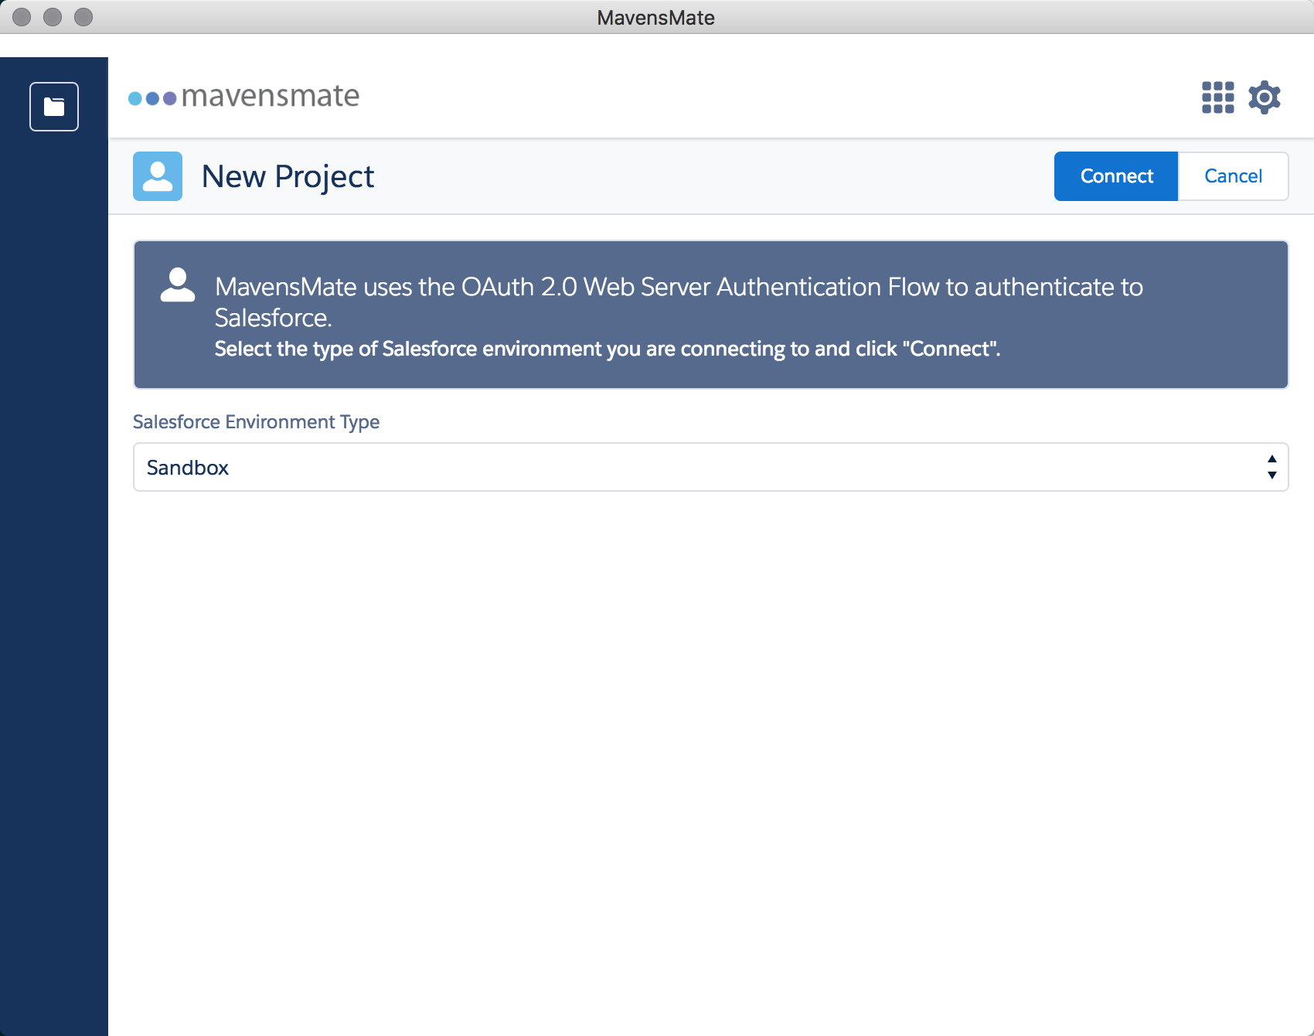Minimize the MavensMate window
The image size is (1314, 1036).
[x=53, y=17]
